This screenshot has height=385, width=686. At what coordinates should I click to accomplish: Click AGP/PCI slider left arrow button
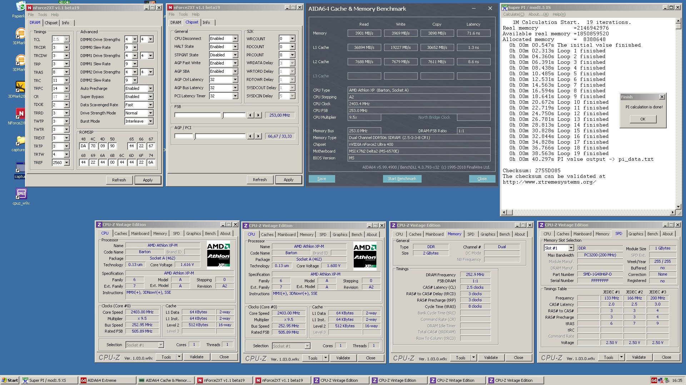[250, 136]
